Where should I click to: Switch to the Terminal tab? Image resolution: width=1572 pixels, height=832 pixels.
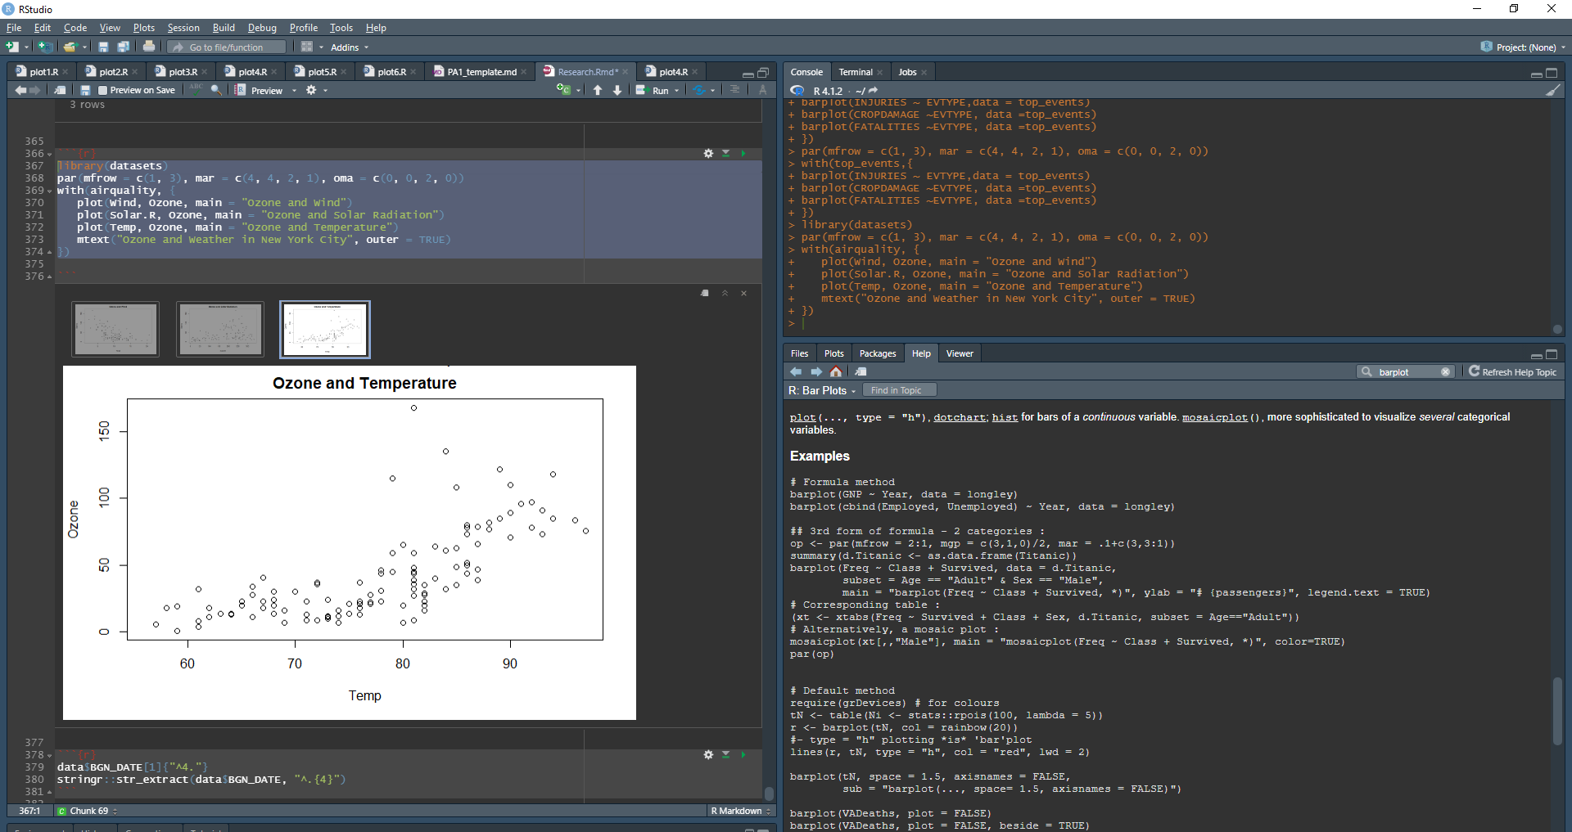856,72
